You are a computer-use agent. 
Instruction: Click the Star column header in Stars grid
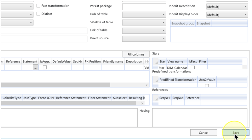coord(162,62)
